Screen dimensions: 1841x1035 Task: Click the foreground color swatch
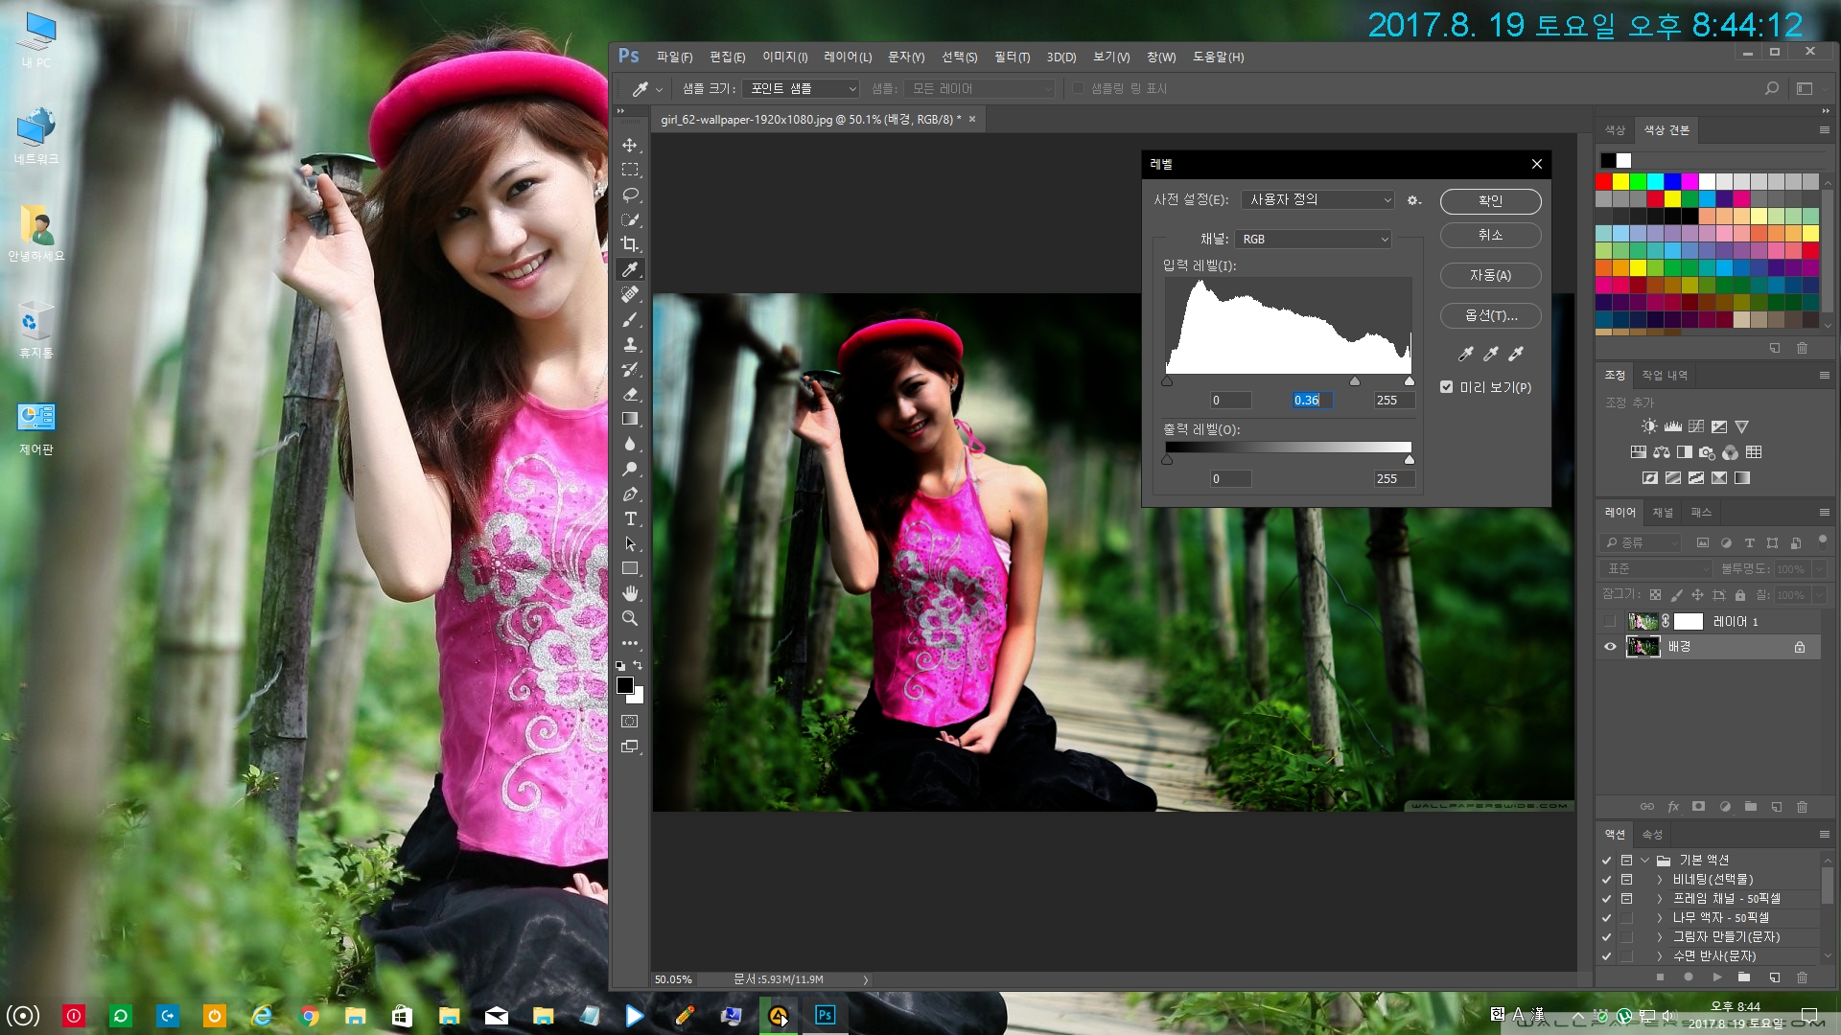click(x=624, y=684)
